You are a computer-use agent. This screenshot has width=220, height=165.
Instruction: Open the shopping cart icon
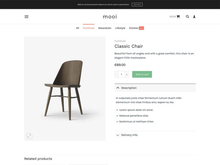pos(178,16)
